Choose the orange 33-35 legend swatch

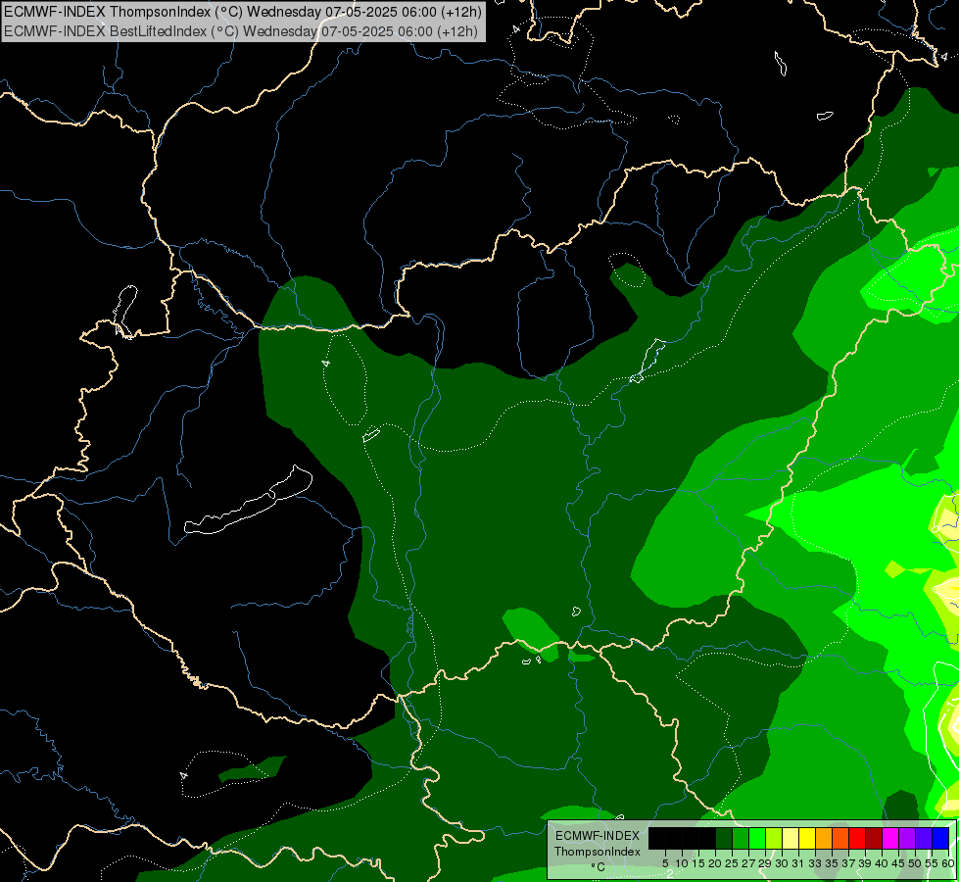(x=824, y=838)
